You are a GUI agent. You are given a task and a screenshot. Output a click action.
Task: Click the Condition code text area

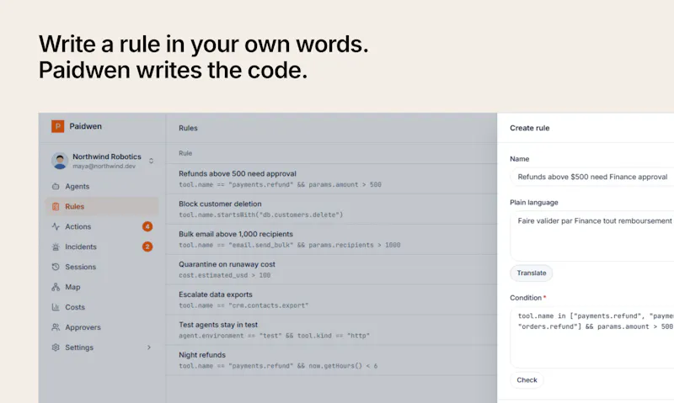click(592, 337)
